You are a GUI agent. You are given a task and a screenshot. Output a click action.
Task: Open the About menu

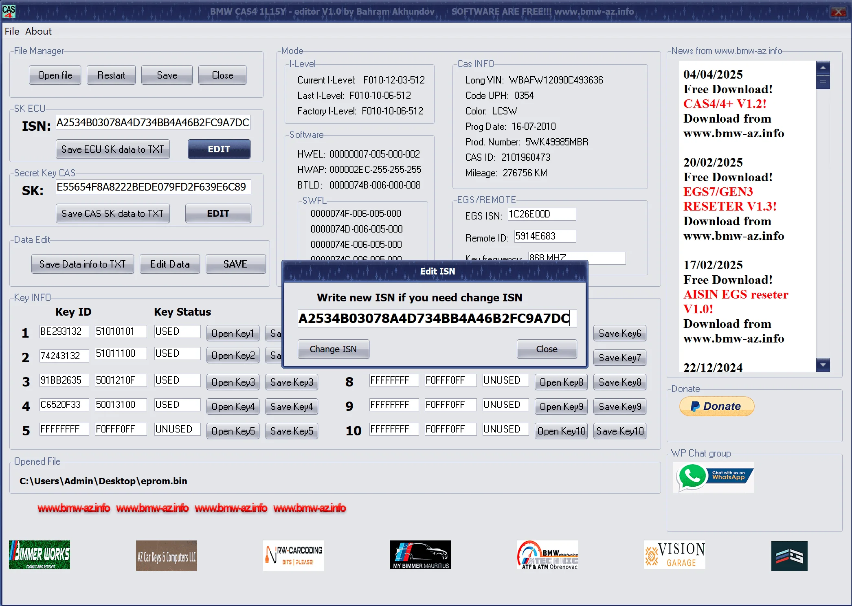coord(38,31)
